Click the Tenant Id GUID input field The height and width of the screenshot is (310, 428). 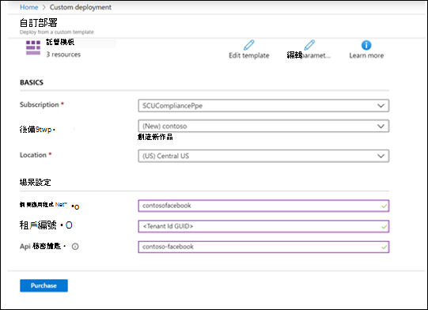click(x=263, y=226)
